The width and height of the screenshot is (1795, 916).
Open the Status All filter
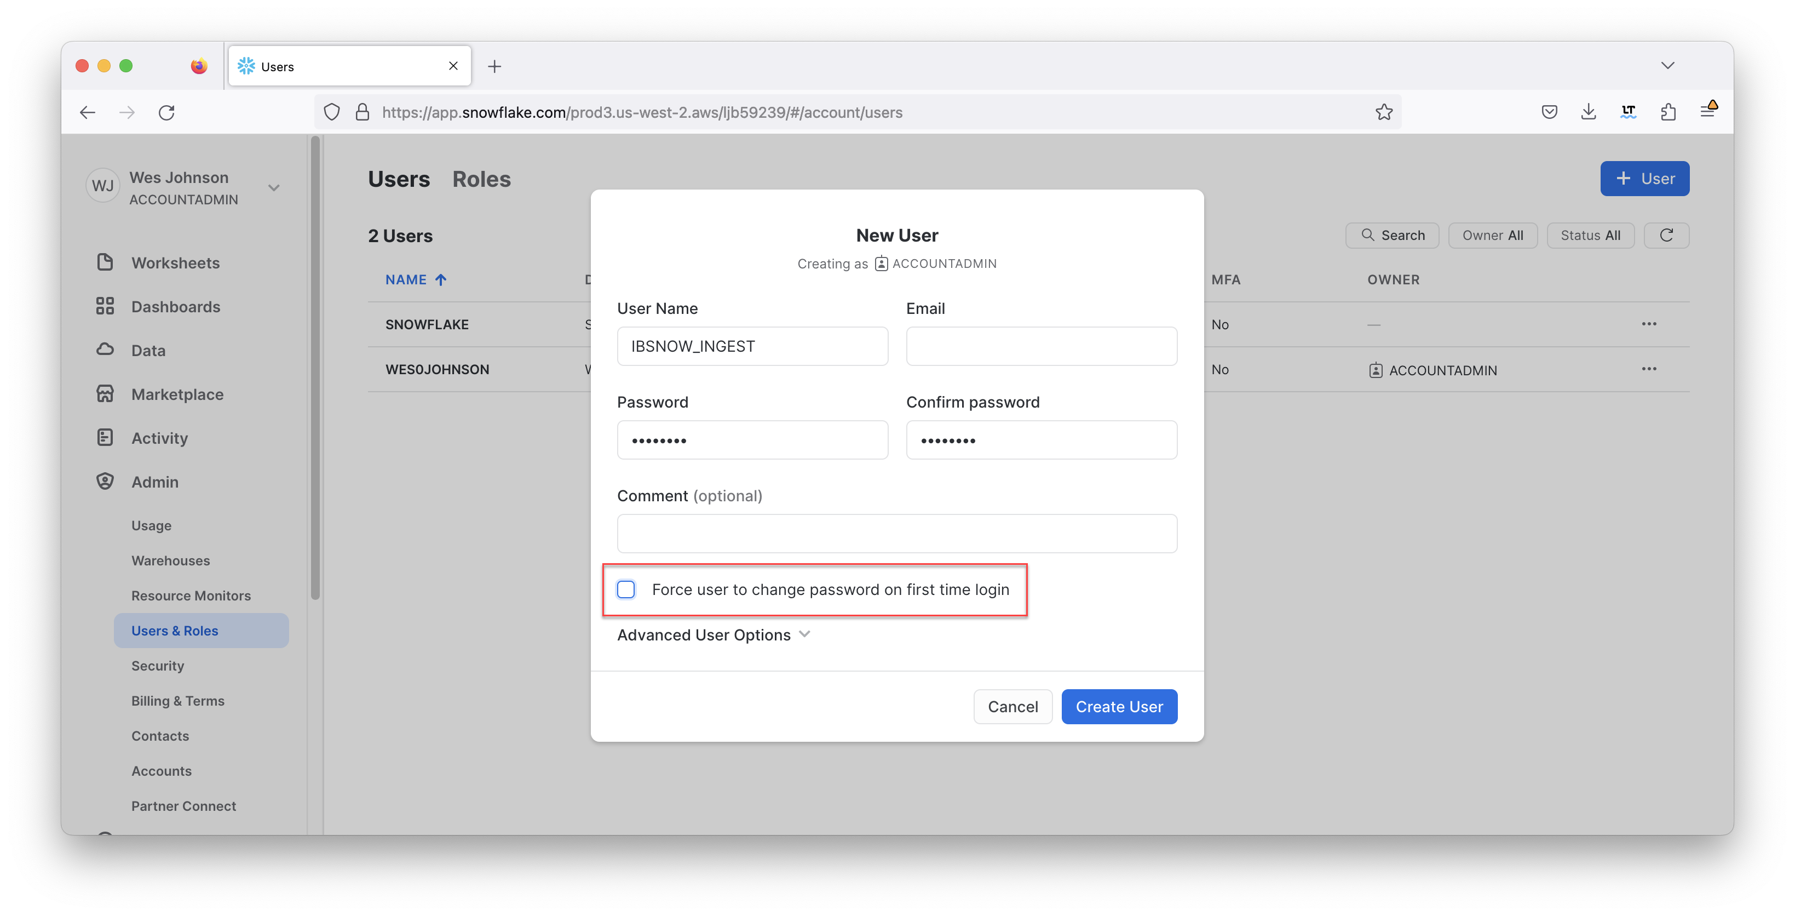pyautogui.click(x=1590, y=235)
